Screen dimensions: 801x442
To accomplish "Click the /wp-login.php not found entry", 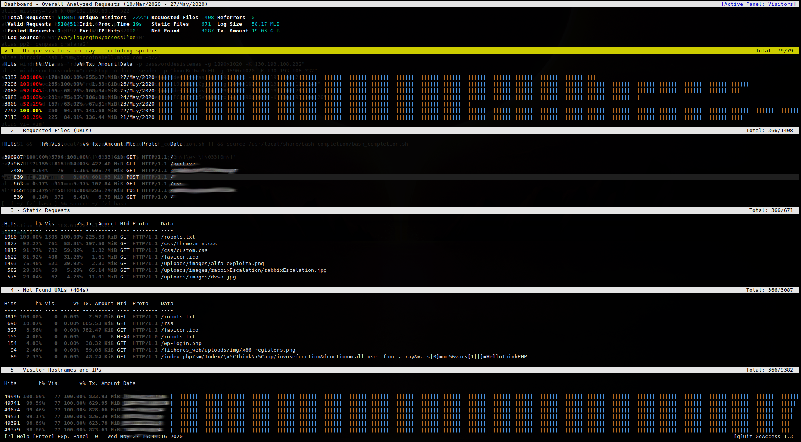I will tap(181, 343).
